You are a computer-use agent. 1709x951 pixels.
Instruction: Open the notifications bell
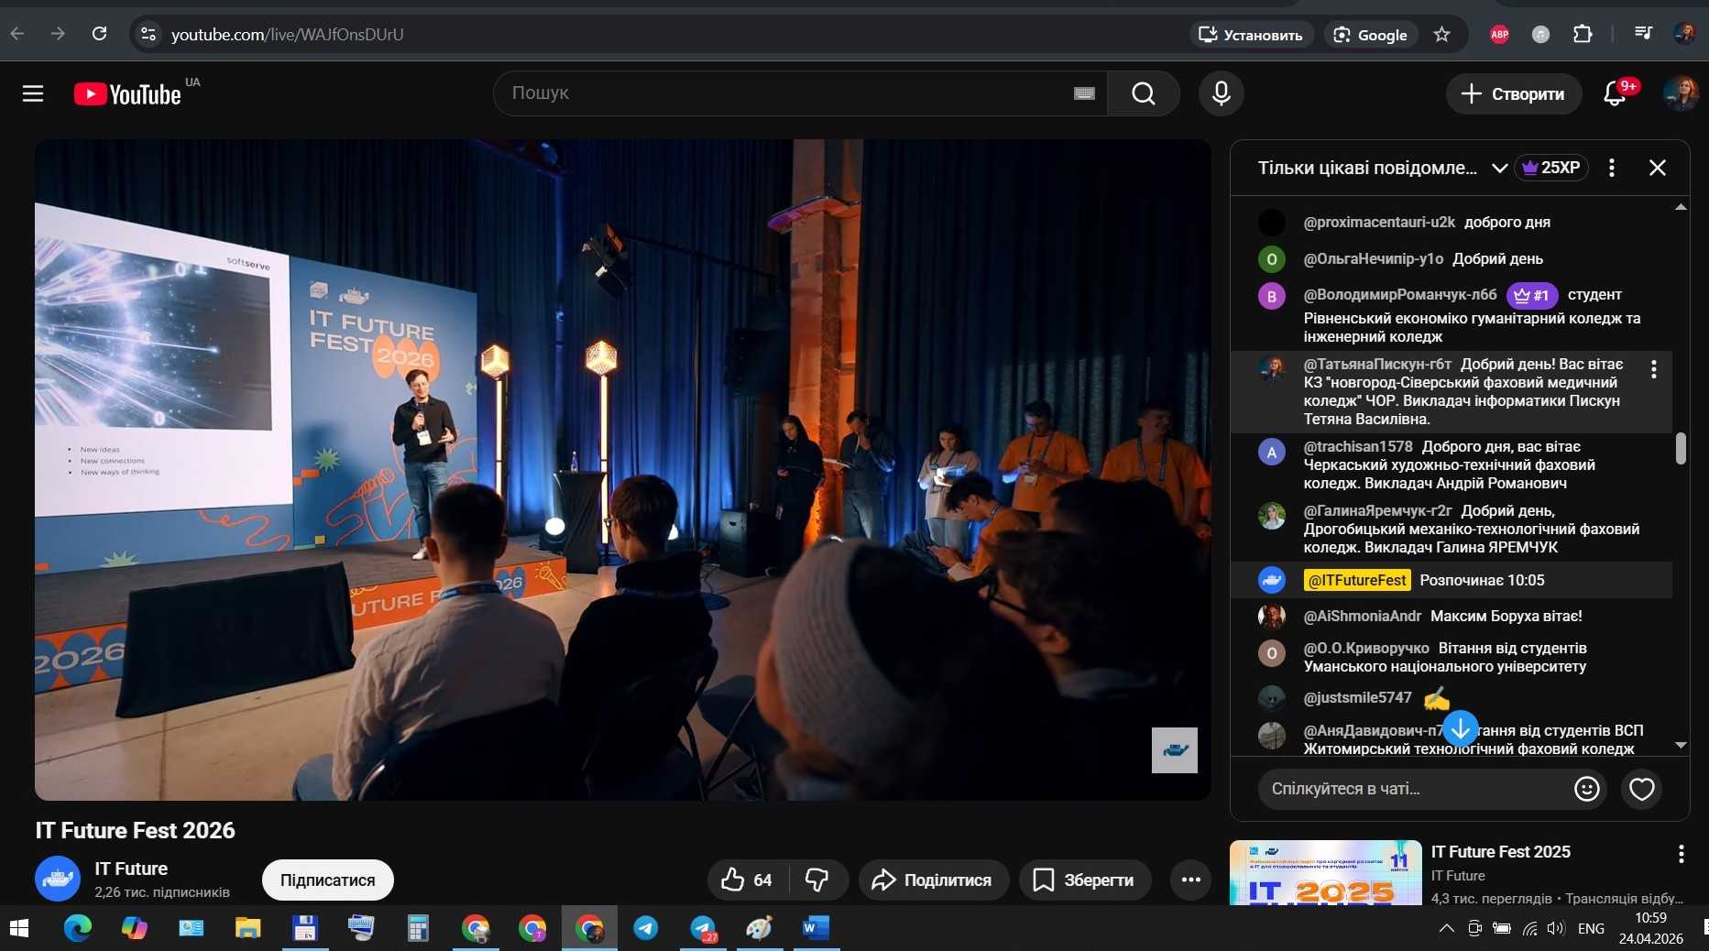click(x=1615, y=93)
